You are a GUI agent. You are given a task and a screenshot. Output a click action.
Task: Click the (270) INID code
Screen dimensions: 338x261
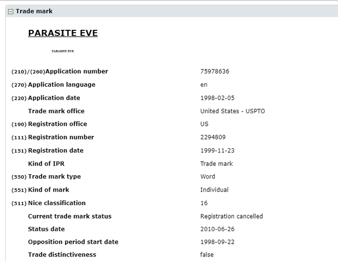[19, 85]
